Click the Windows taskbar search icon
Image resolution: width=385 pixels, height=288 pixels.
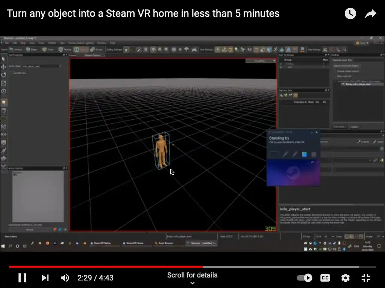point(10,246)
